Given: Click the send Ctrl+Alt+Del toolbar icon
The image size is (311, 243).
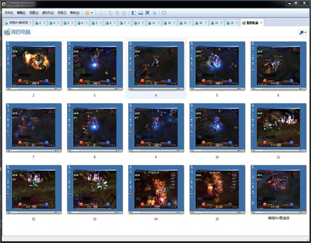Looking at the screenshot, I should (x=101, y=13).
